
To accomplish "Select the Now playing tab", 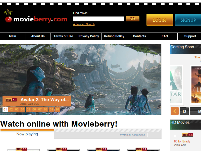I will (x=27, y=134).
